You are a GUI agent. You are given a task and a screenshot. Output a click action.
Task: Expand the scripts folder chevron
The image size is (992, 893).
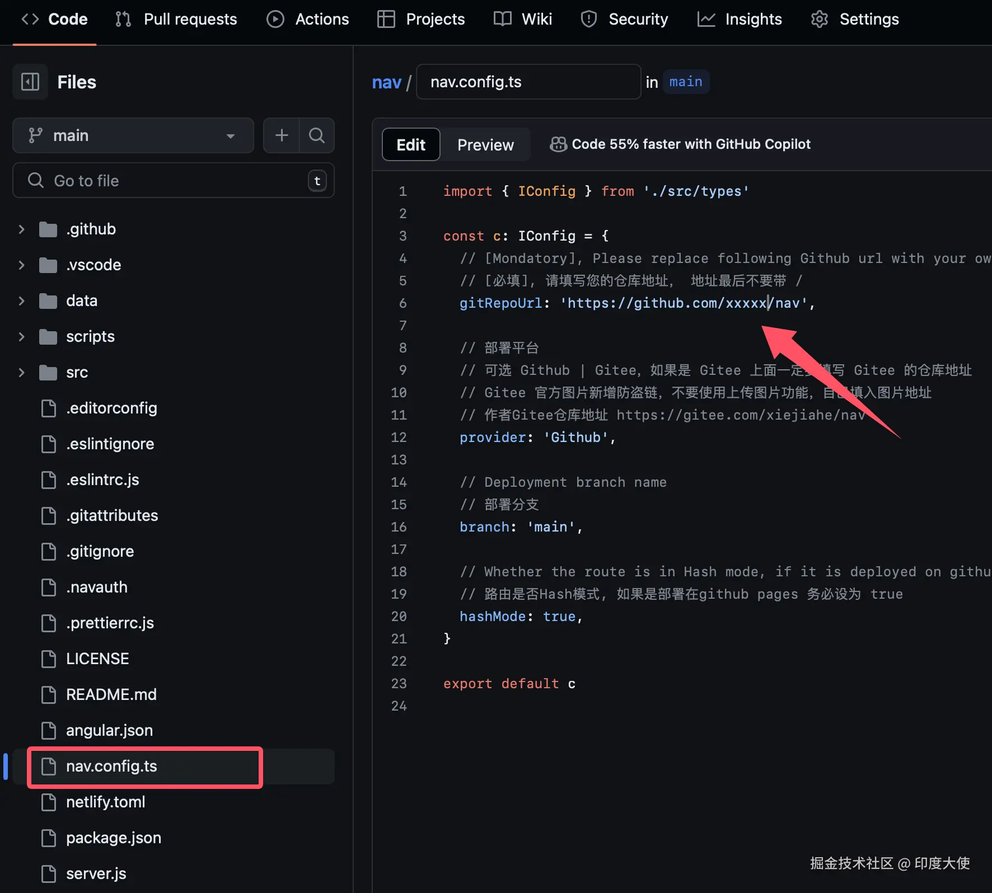[x=21, y=337]
